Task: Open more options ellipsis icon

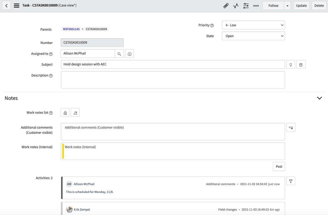Action: [x=256, y=6]
